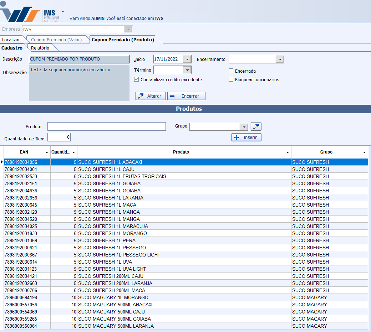Click the Alterar button
This screenshot has height=332, width=371.
(150, 96)
